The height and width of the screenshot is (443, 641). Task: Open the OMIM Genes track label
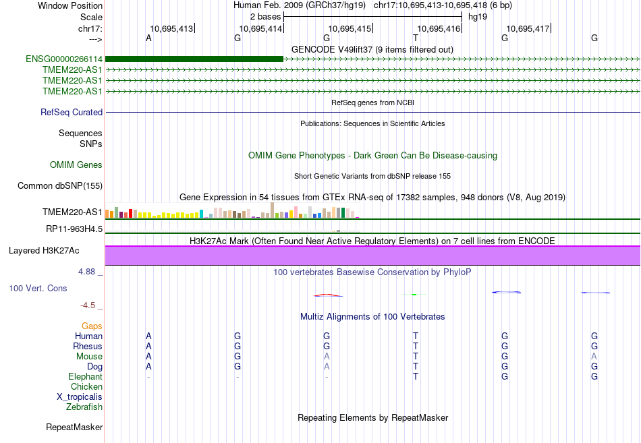pyautogui.click(x=76, y=165)
